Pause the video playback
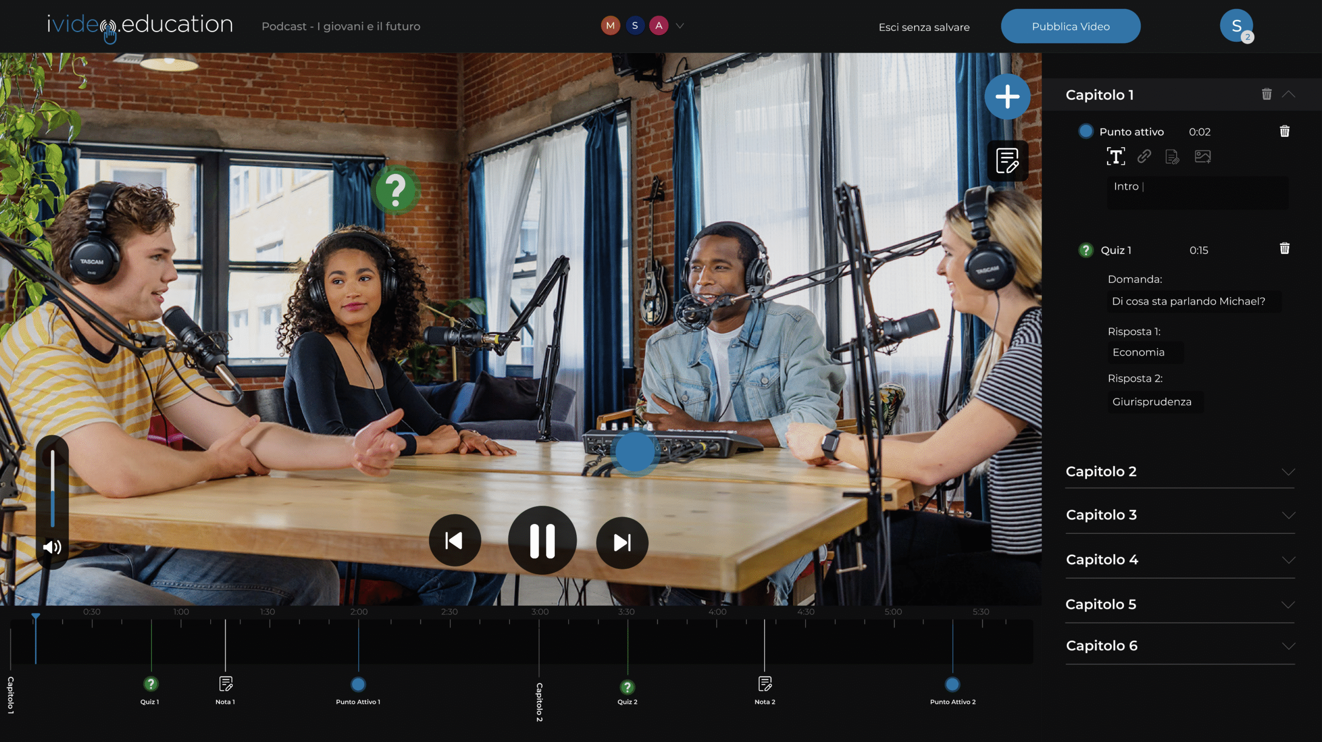The image size is (1322, 742). [x=542, y=541]
